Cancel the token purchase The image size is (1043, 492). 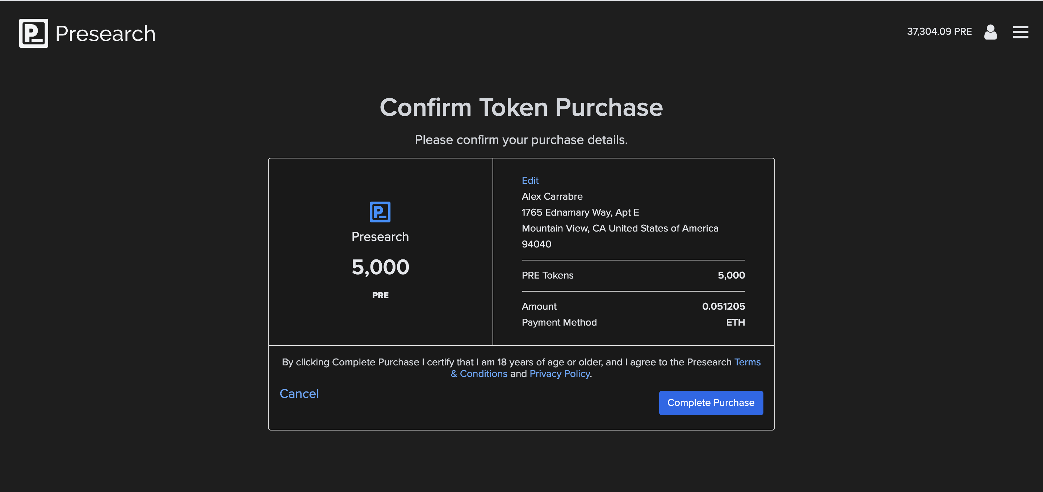point(299,394)
